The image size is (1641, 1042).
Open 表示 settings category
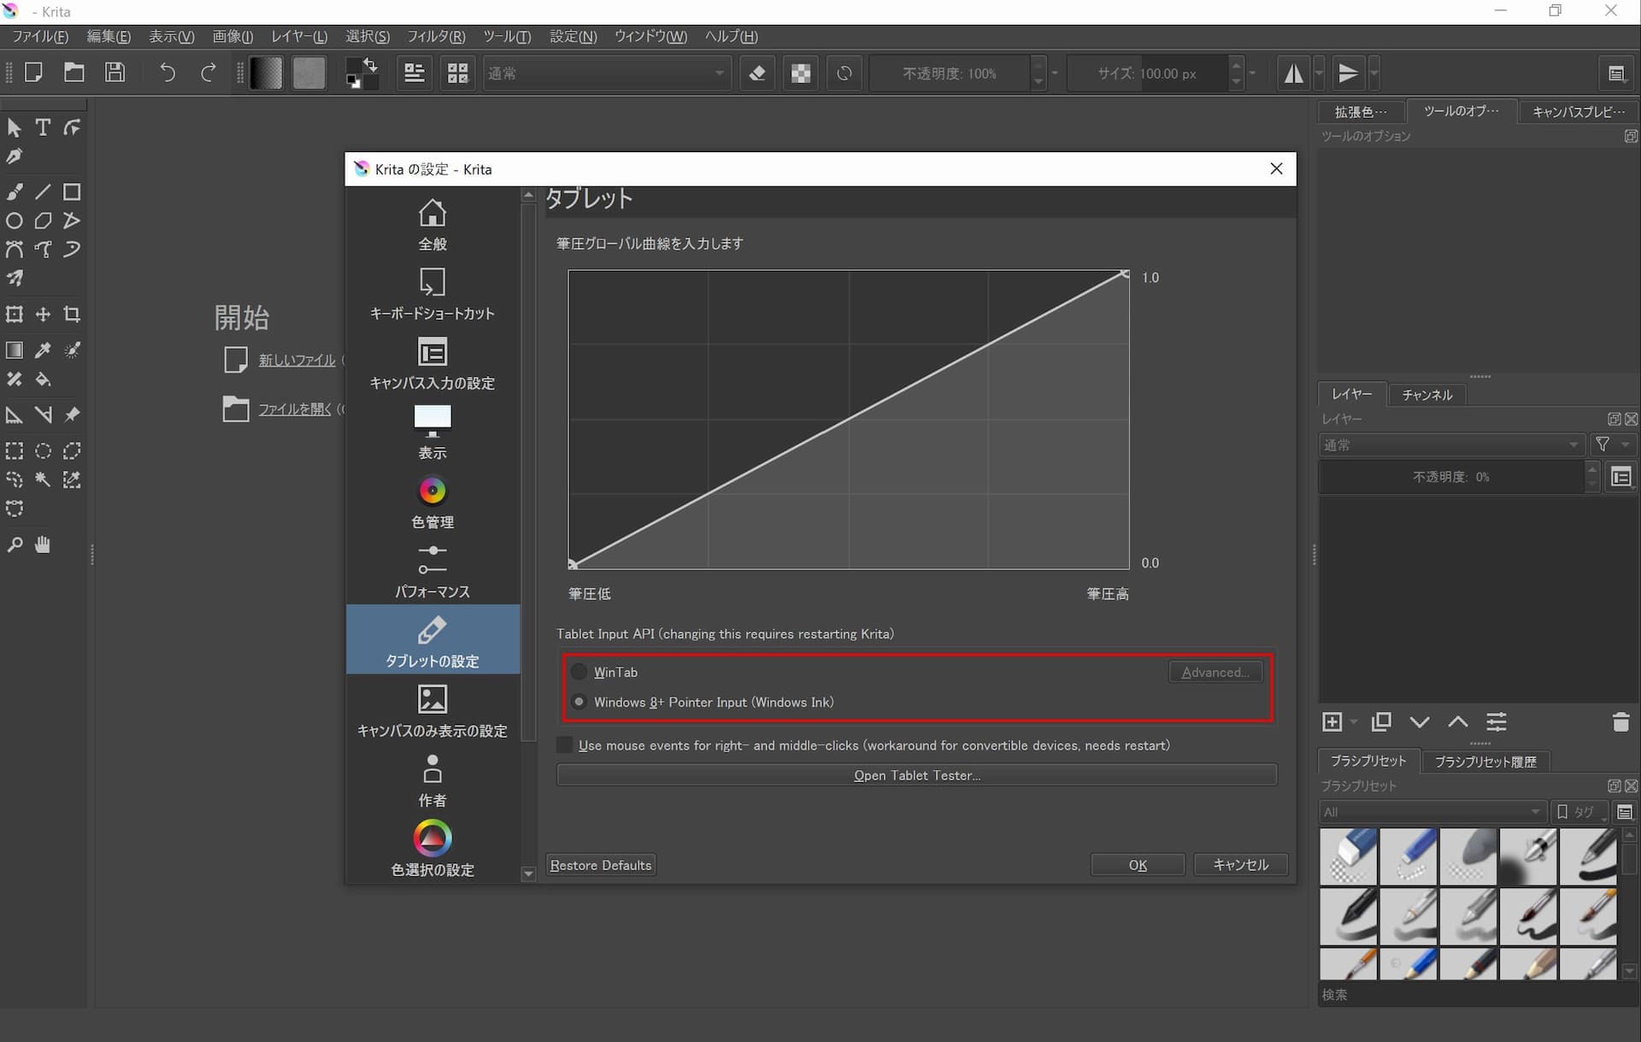point(432,433)
